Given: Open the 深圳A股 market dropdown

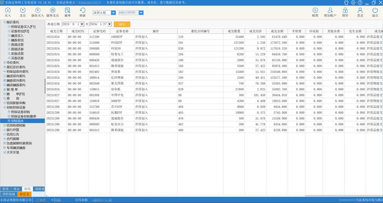Looking at the screenshot, I should pos(113,12).
